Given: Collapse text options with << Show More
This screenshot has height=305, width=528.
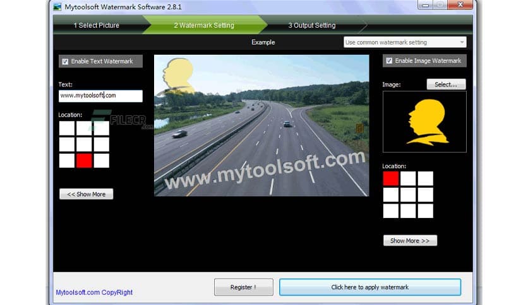Looking at the screenshot, I should 86,194.
